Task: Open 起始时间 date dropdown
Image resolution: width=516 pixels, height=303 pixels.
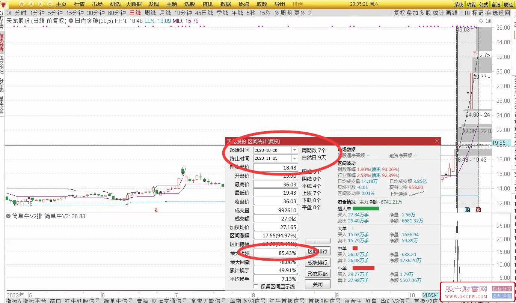Action: click(x=294, y=150)
